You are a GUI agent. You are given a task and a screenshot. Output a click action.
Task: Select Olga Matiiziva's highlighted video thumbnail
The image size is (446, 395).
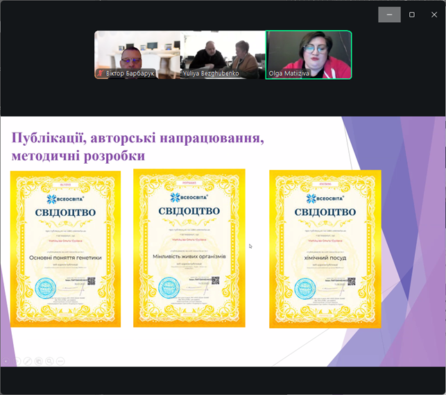[309, 55]
